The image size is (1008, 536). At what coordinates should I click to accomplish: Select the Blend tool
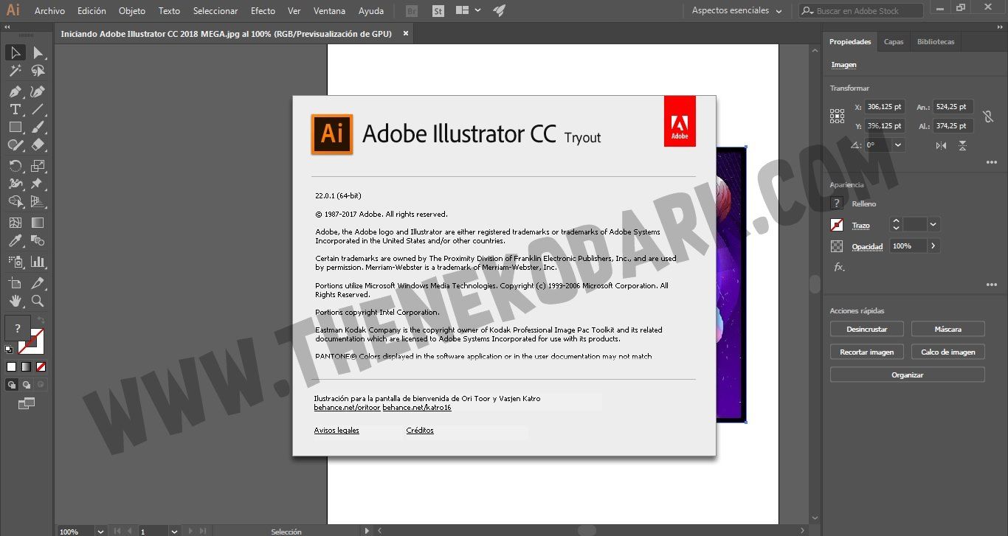click(x=38, y=240)
